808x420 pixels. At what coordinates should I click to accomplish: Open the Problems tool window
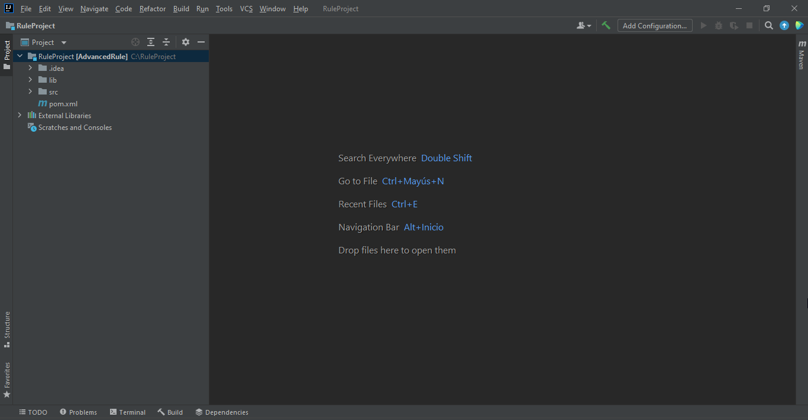[x=78, y=412]
